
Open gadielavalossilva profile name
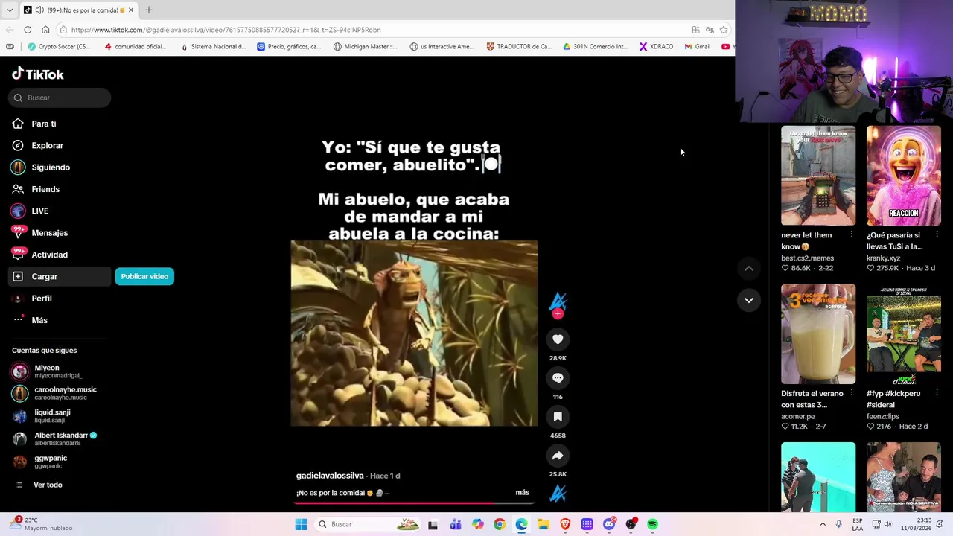330,476
